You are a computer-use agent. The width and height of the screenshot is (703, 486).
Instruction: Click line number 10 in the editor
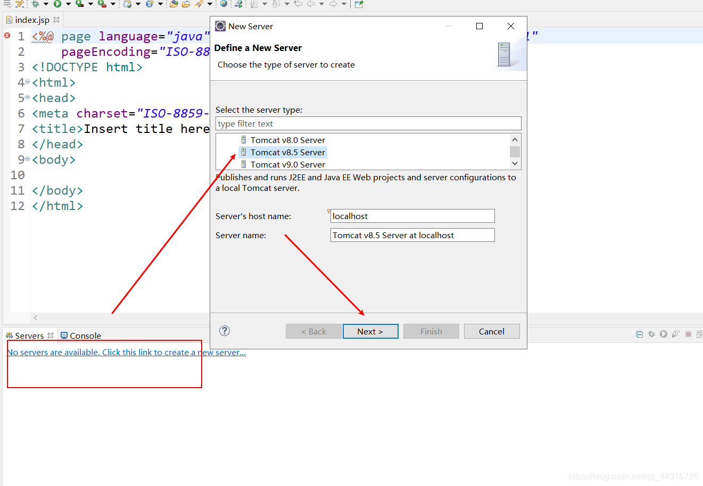click(x=18, y=175)
